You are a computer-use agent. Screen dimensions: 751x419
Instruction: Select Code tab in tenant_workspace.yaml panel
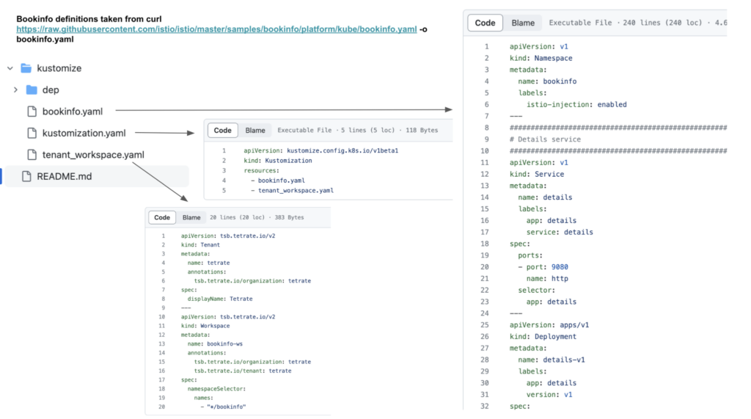[162, 217]
